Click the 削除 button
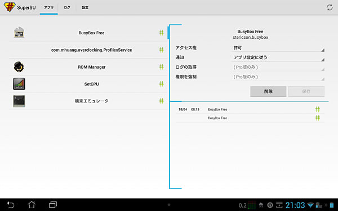338x211 pixels. coord(268,92)
